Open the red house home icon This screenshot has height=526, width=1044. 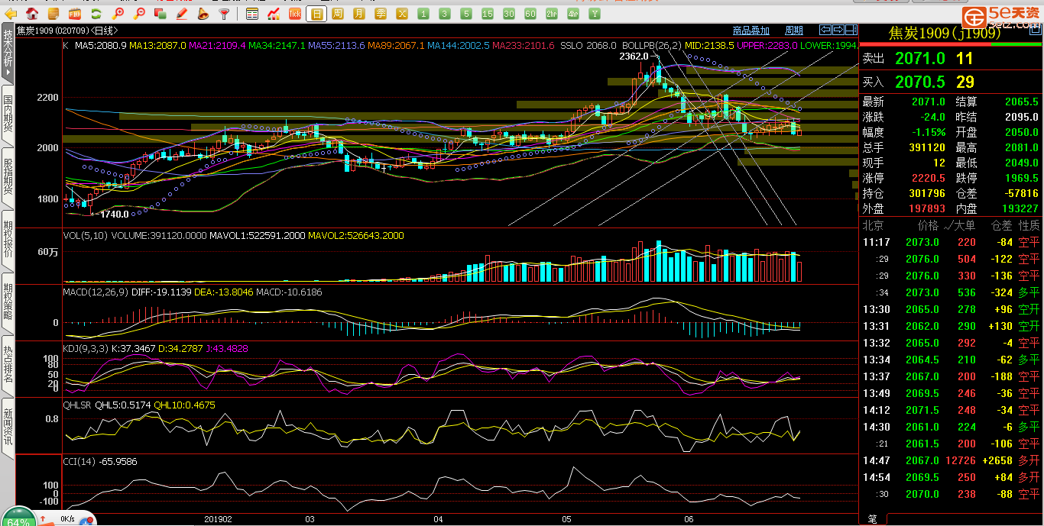[32, 14]
